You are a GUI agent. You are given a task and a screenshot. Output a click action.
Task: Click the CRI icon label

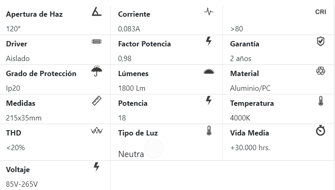point(321,12)
